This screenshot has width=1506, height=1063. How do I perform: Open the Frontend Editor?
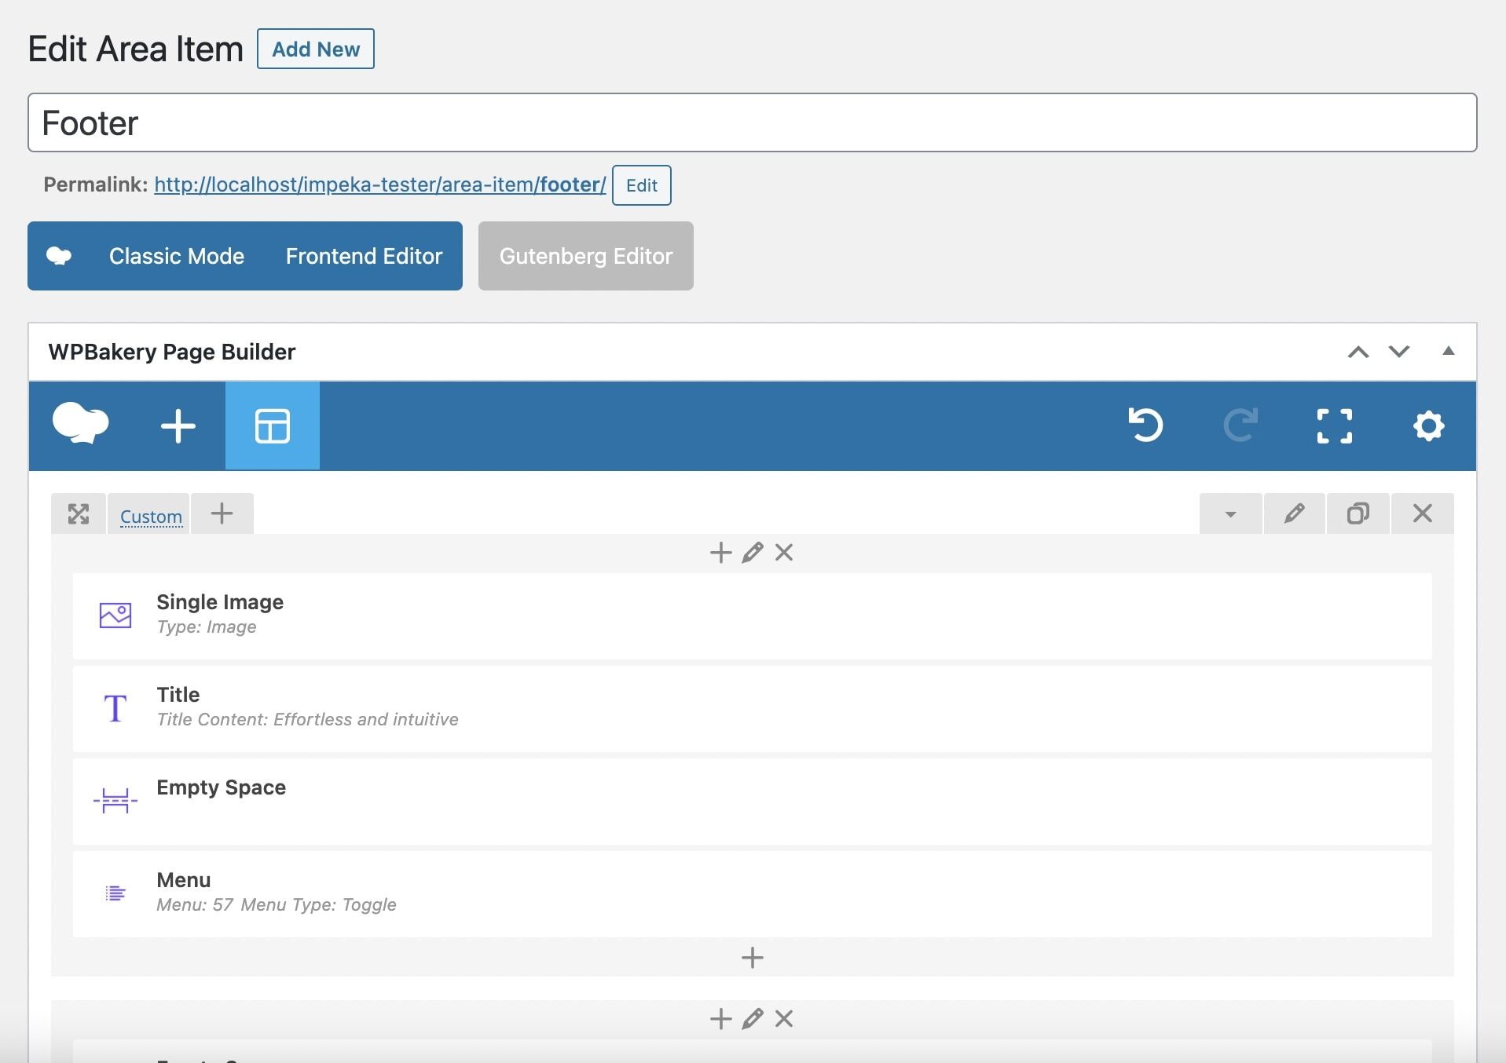[364, 256]
